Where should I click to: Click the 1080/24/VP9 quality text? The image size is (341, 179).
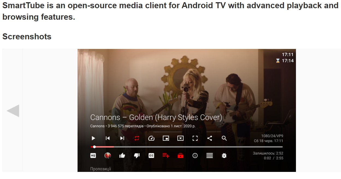click(272, 136)
